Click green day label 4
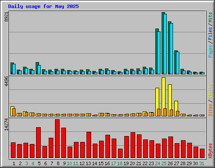Image resolution: width=215 pixels, height=168 pixels. click(x=33, y=163)
